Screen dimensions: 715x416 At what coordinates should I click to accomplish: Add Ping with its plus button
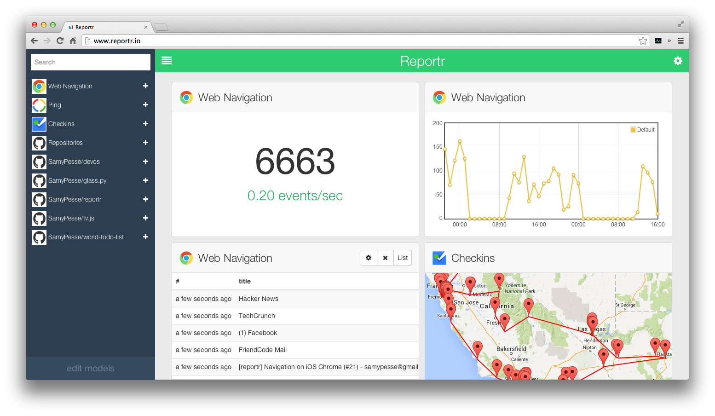(x=145, y=105)
